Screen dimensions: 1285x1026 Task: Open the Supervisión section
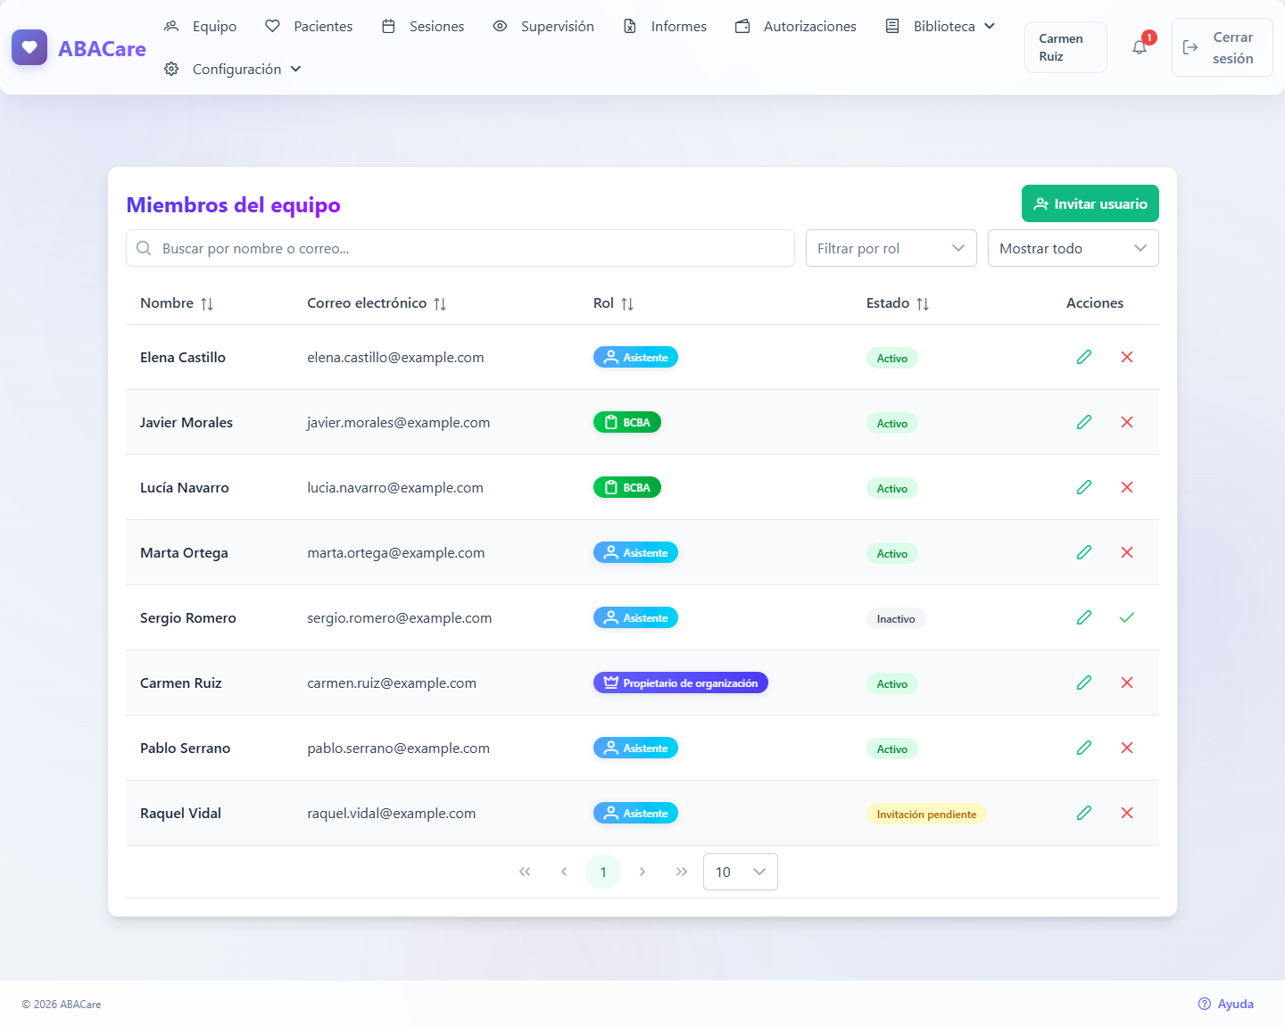coord(543,27)
